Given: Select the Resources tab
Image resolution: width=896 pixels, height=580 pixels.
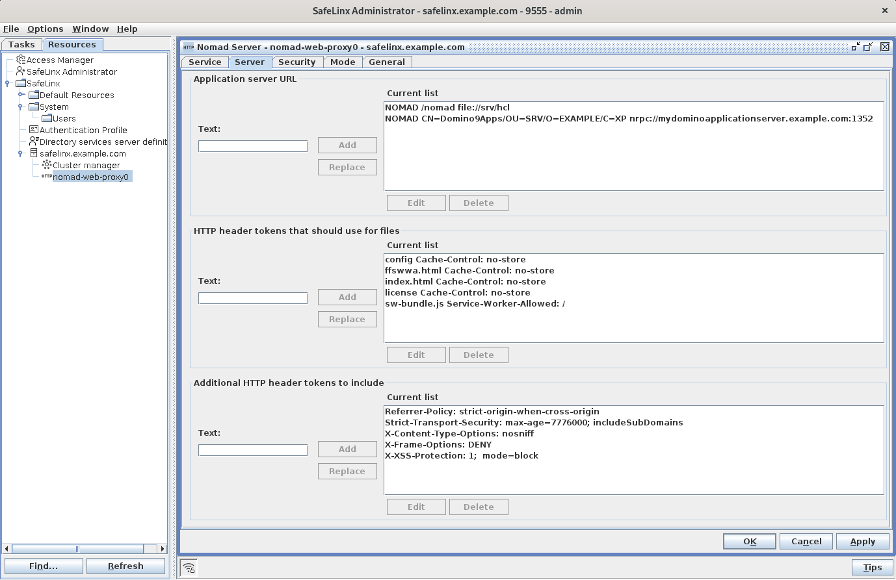Looking at the screenshot, I should [x=72, y=44].
